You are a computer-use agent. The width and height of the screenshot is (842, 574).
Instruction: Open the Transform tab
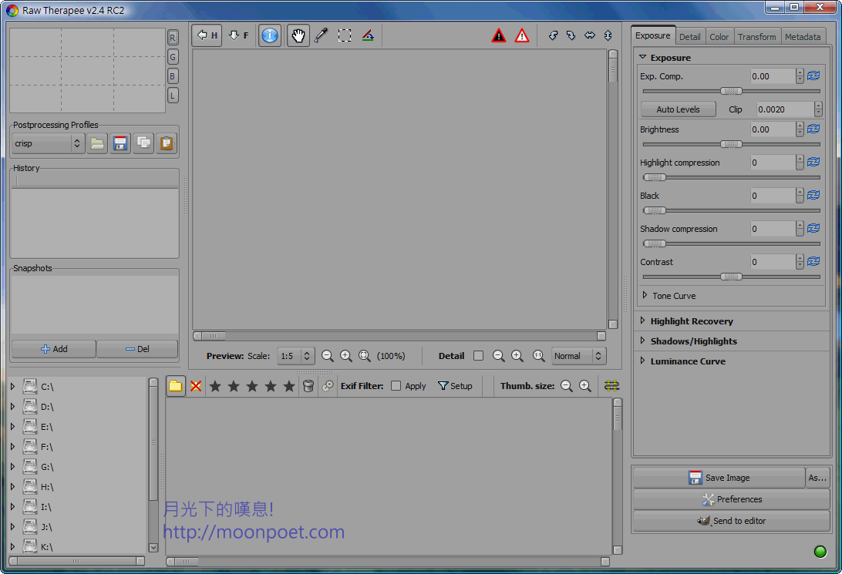[x=756, y=36]
